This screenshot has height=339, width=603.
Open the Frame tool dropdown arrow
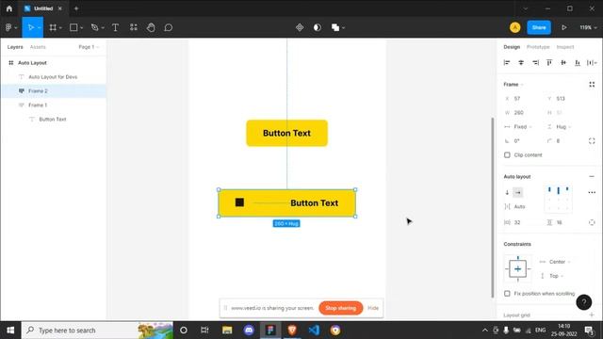click(60, 28)
